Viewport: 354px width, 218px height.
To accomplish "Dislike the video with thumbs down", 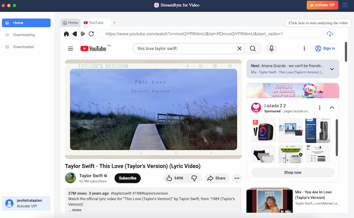I will click(x=194, y=178).
